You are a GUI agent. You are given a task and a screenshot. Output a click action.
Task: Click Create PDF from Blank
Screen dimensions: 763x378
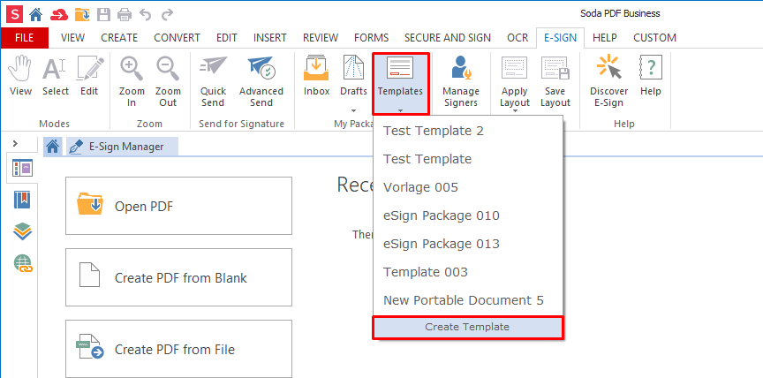178,277
